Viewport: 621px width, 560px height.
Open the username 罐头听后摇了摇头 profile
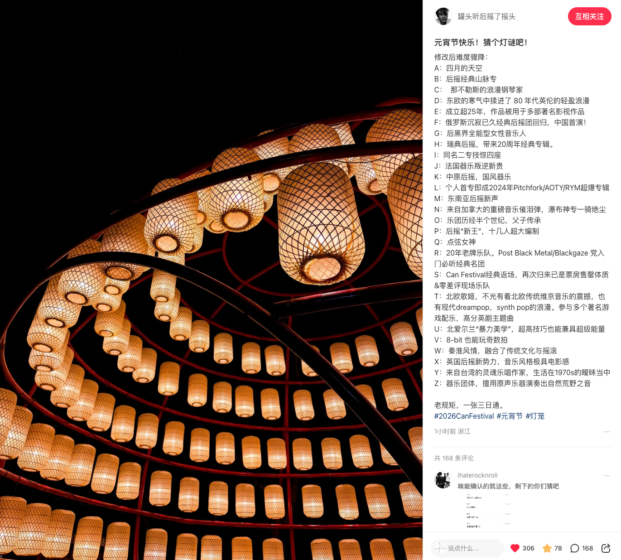click(x=486, y=16)
